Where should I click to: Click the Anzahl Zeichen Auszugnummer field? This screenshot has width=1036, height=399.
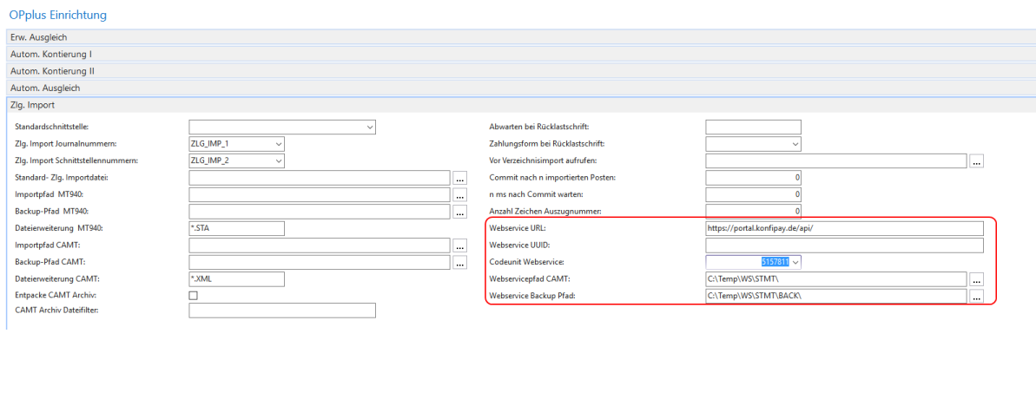(x=753, y=212)
